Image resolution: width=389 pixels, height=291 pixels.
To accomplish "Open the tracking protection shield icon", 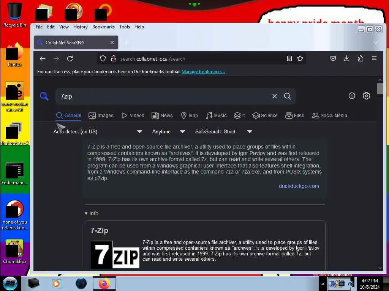I will coord(103,59).
